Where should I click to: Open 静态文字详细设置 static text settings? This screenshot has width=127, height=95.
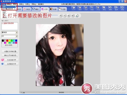click(x=10, y=55)
